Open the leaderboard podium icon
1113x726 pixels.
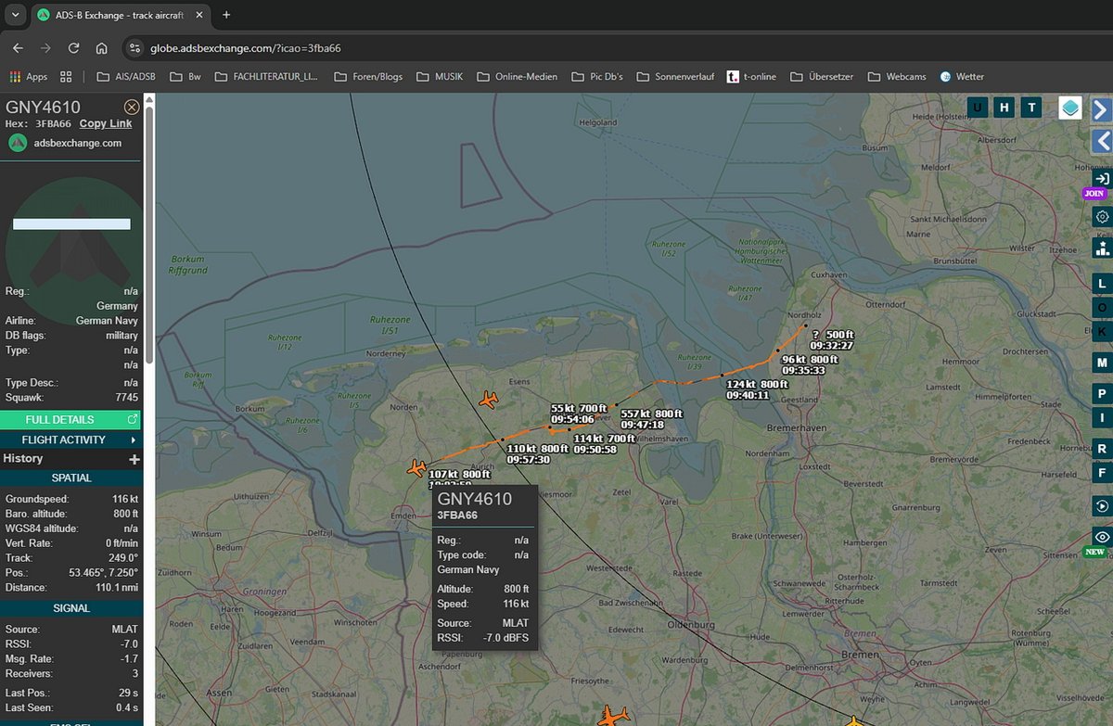1102,248
